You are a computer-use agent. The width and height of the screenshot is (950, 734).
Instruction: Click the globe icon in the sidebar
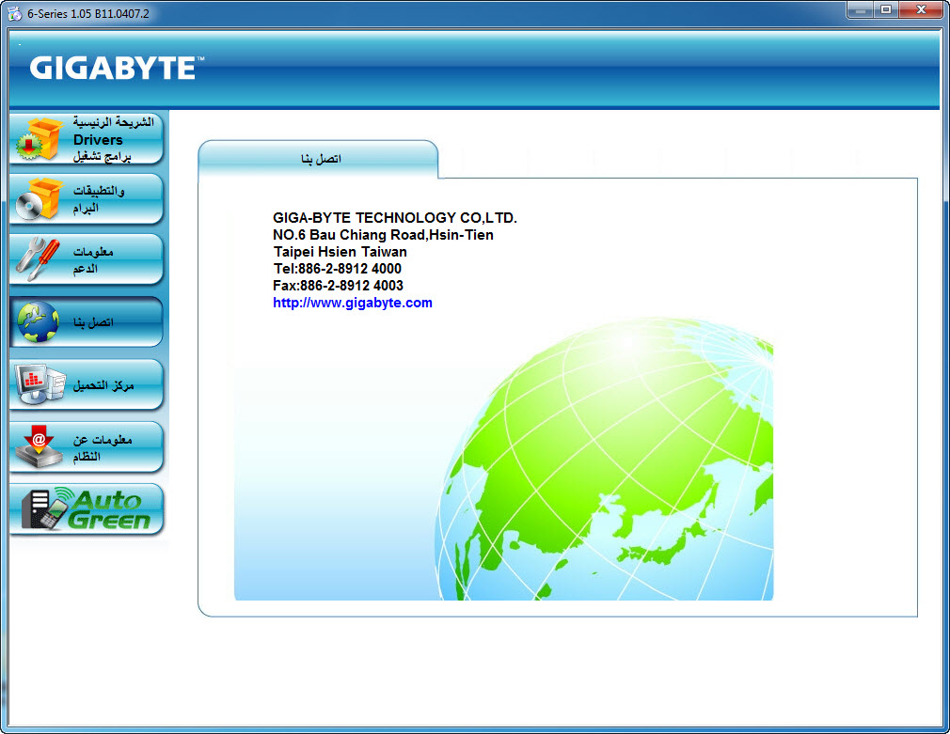point(39,321)
